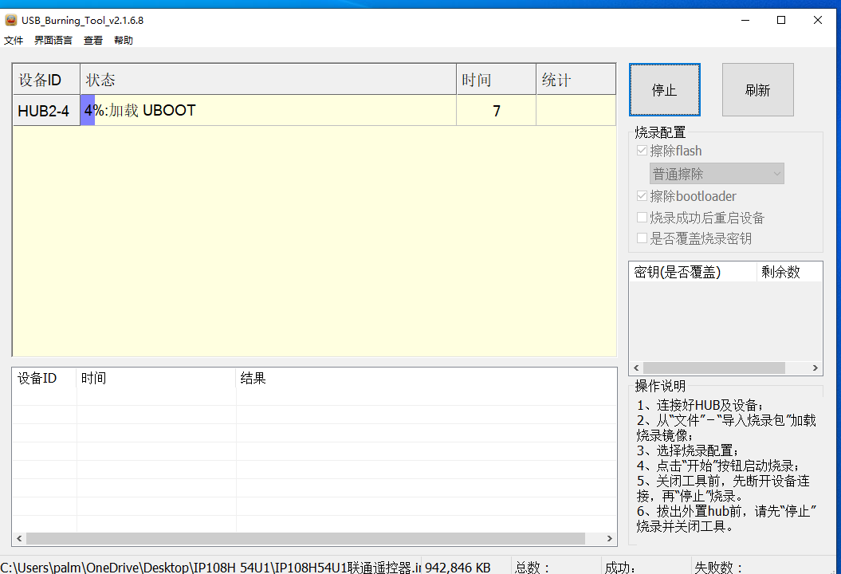Check 是否覆盖烧录密钥 option
This screenshot has width=841, height=574.
pyautogui.click(x=642, y=238)
